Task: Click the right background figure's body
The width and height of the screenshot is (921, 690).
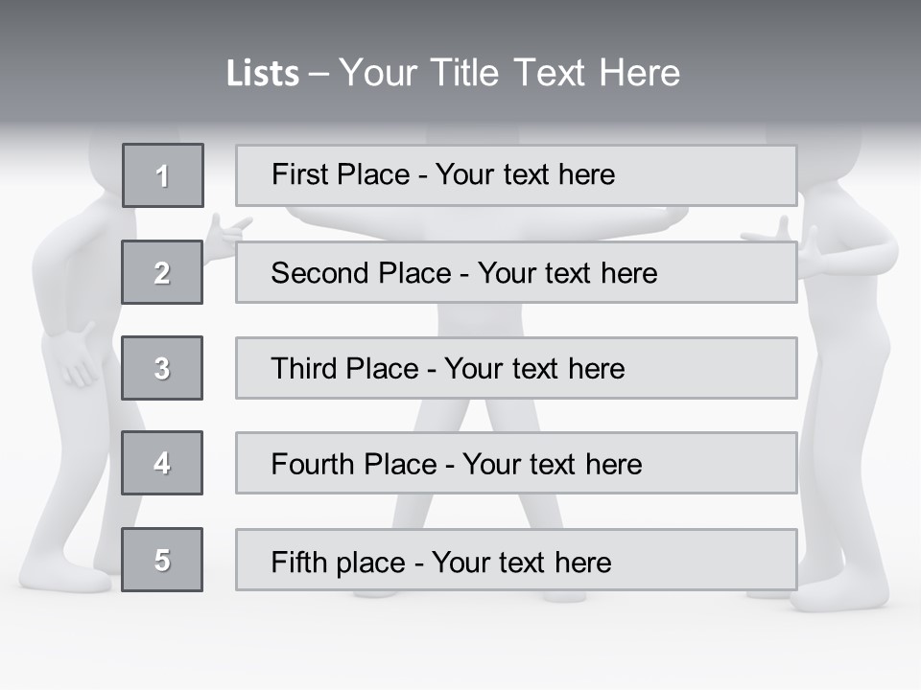Action: (x=849, y=316)
